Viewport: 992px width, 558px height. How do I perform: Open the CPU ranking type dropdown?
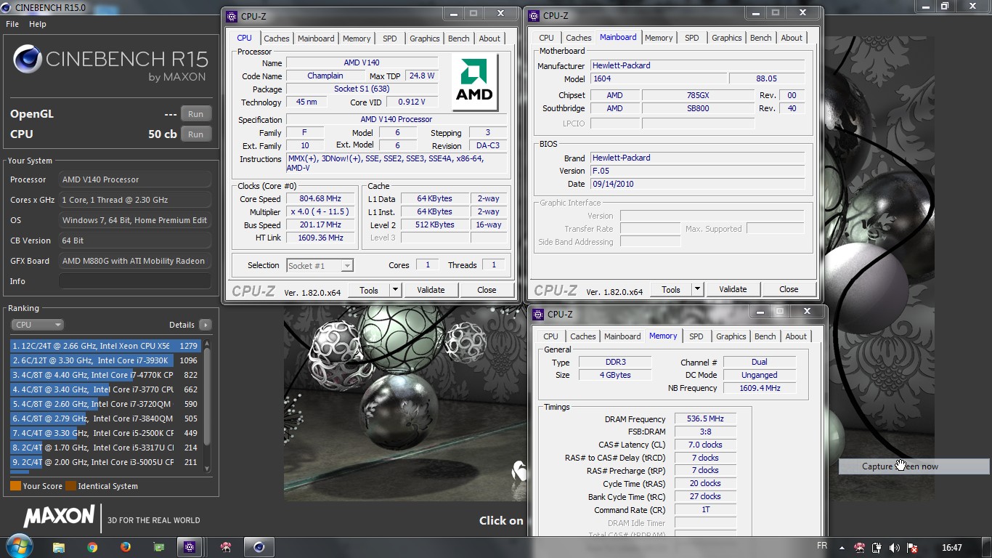coord(37,325)
